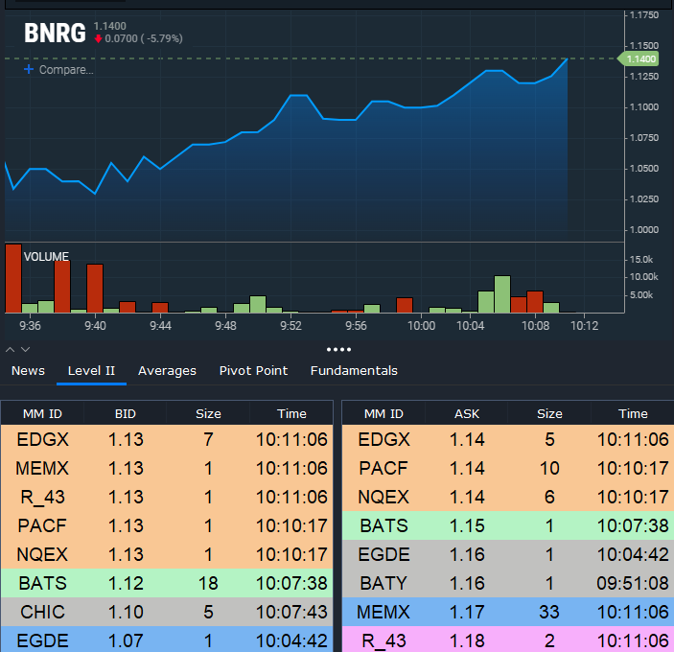Select PACF ask row at 1.14
This screenshot has height=652, width=674.
pyautogui.click(x=508, y=468)
